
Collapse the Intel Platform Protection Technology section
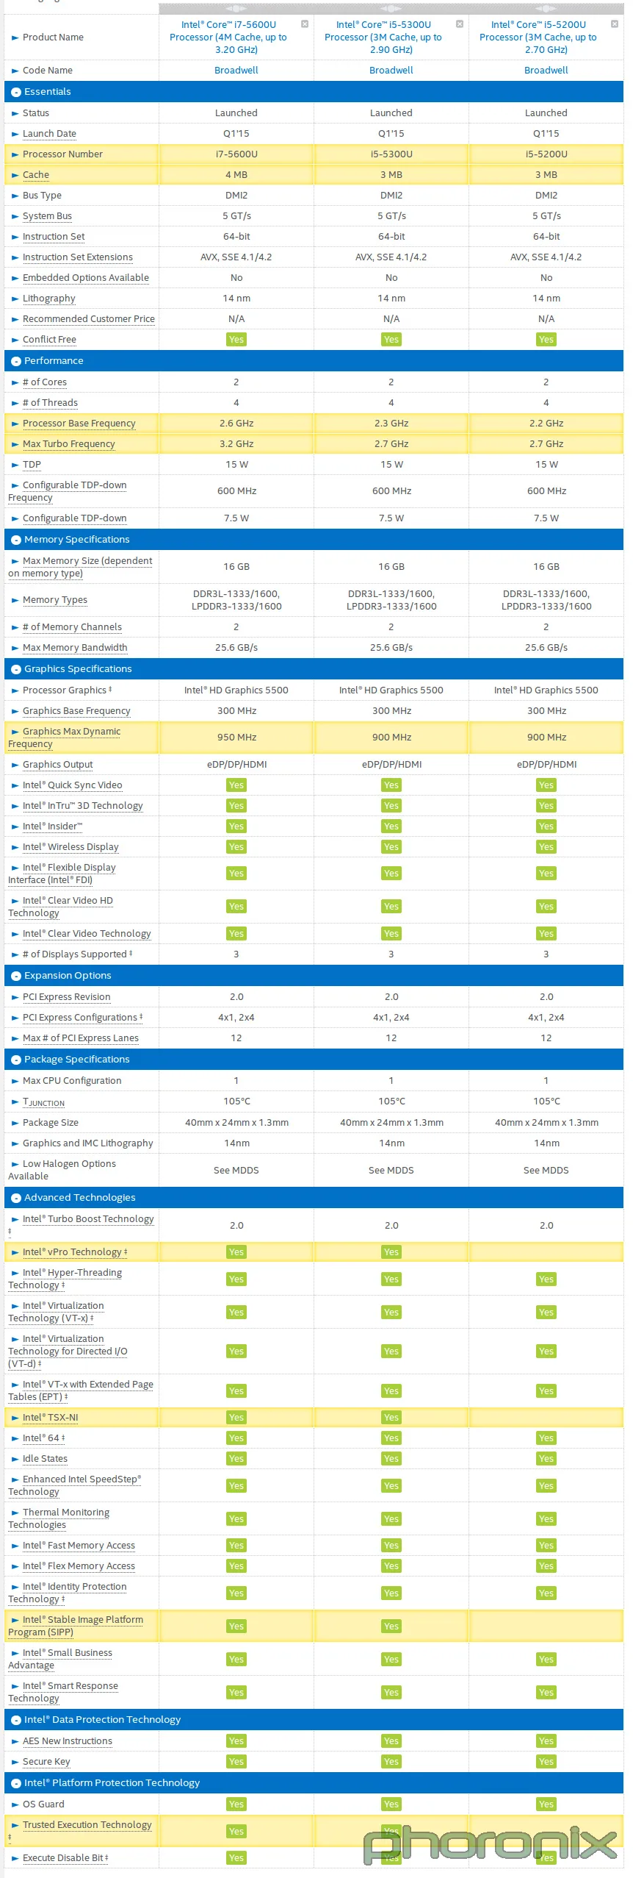[16, 1783]
